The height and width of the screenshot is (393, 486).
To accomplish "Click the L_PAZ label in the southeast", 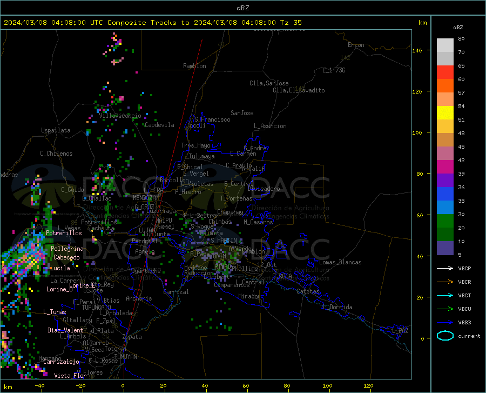I will pyautogui.click(x=400, y=331).
